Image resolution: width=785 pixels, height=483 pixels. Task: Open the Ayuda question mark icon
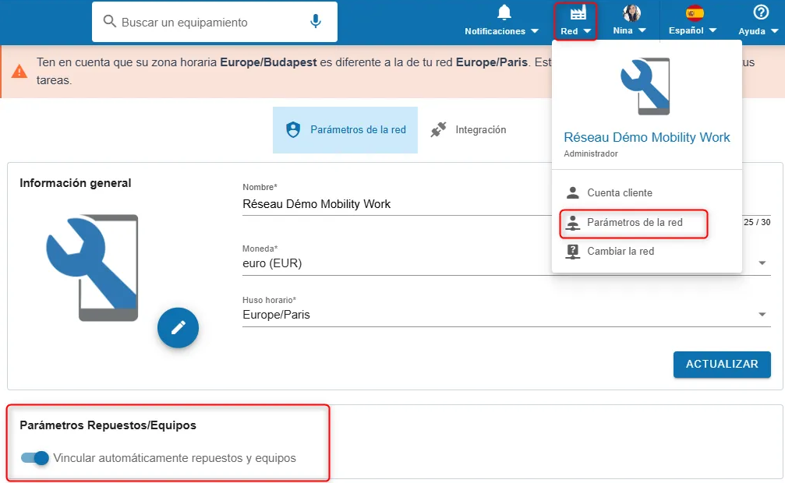coord(761,12)
